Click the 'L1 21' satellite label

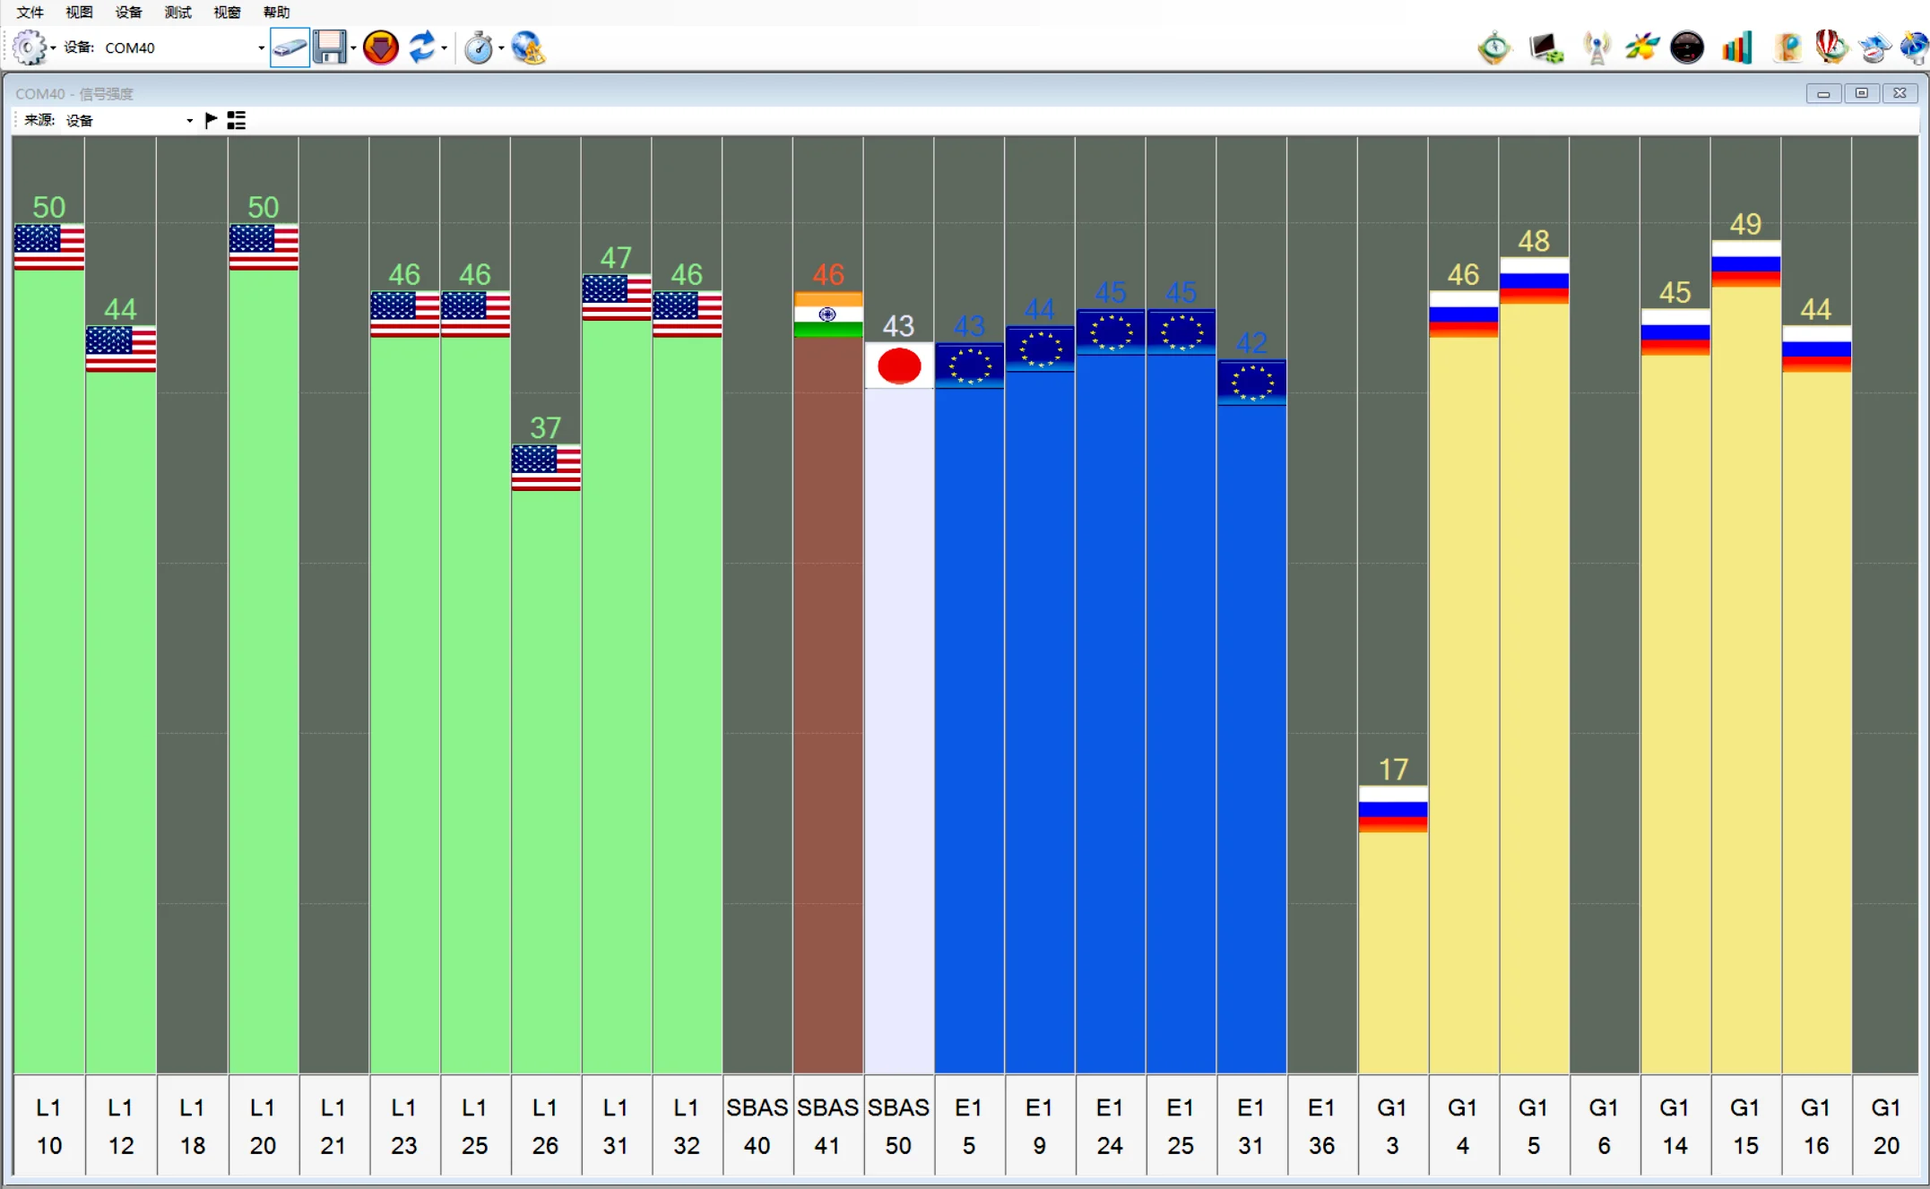[x=333, y=1126]
